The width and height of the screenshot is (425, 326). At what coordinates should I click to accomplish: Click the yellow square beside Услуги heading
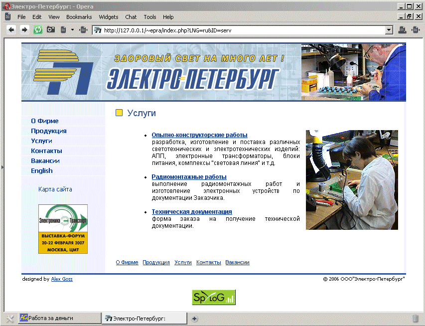[119, 113]
